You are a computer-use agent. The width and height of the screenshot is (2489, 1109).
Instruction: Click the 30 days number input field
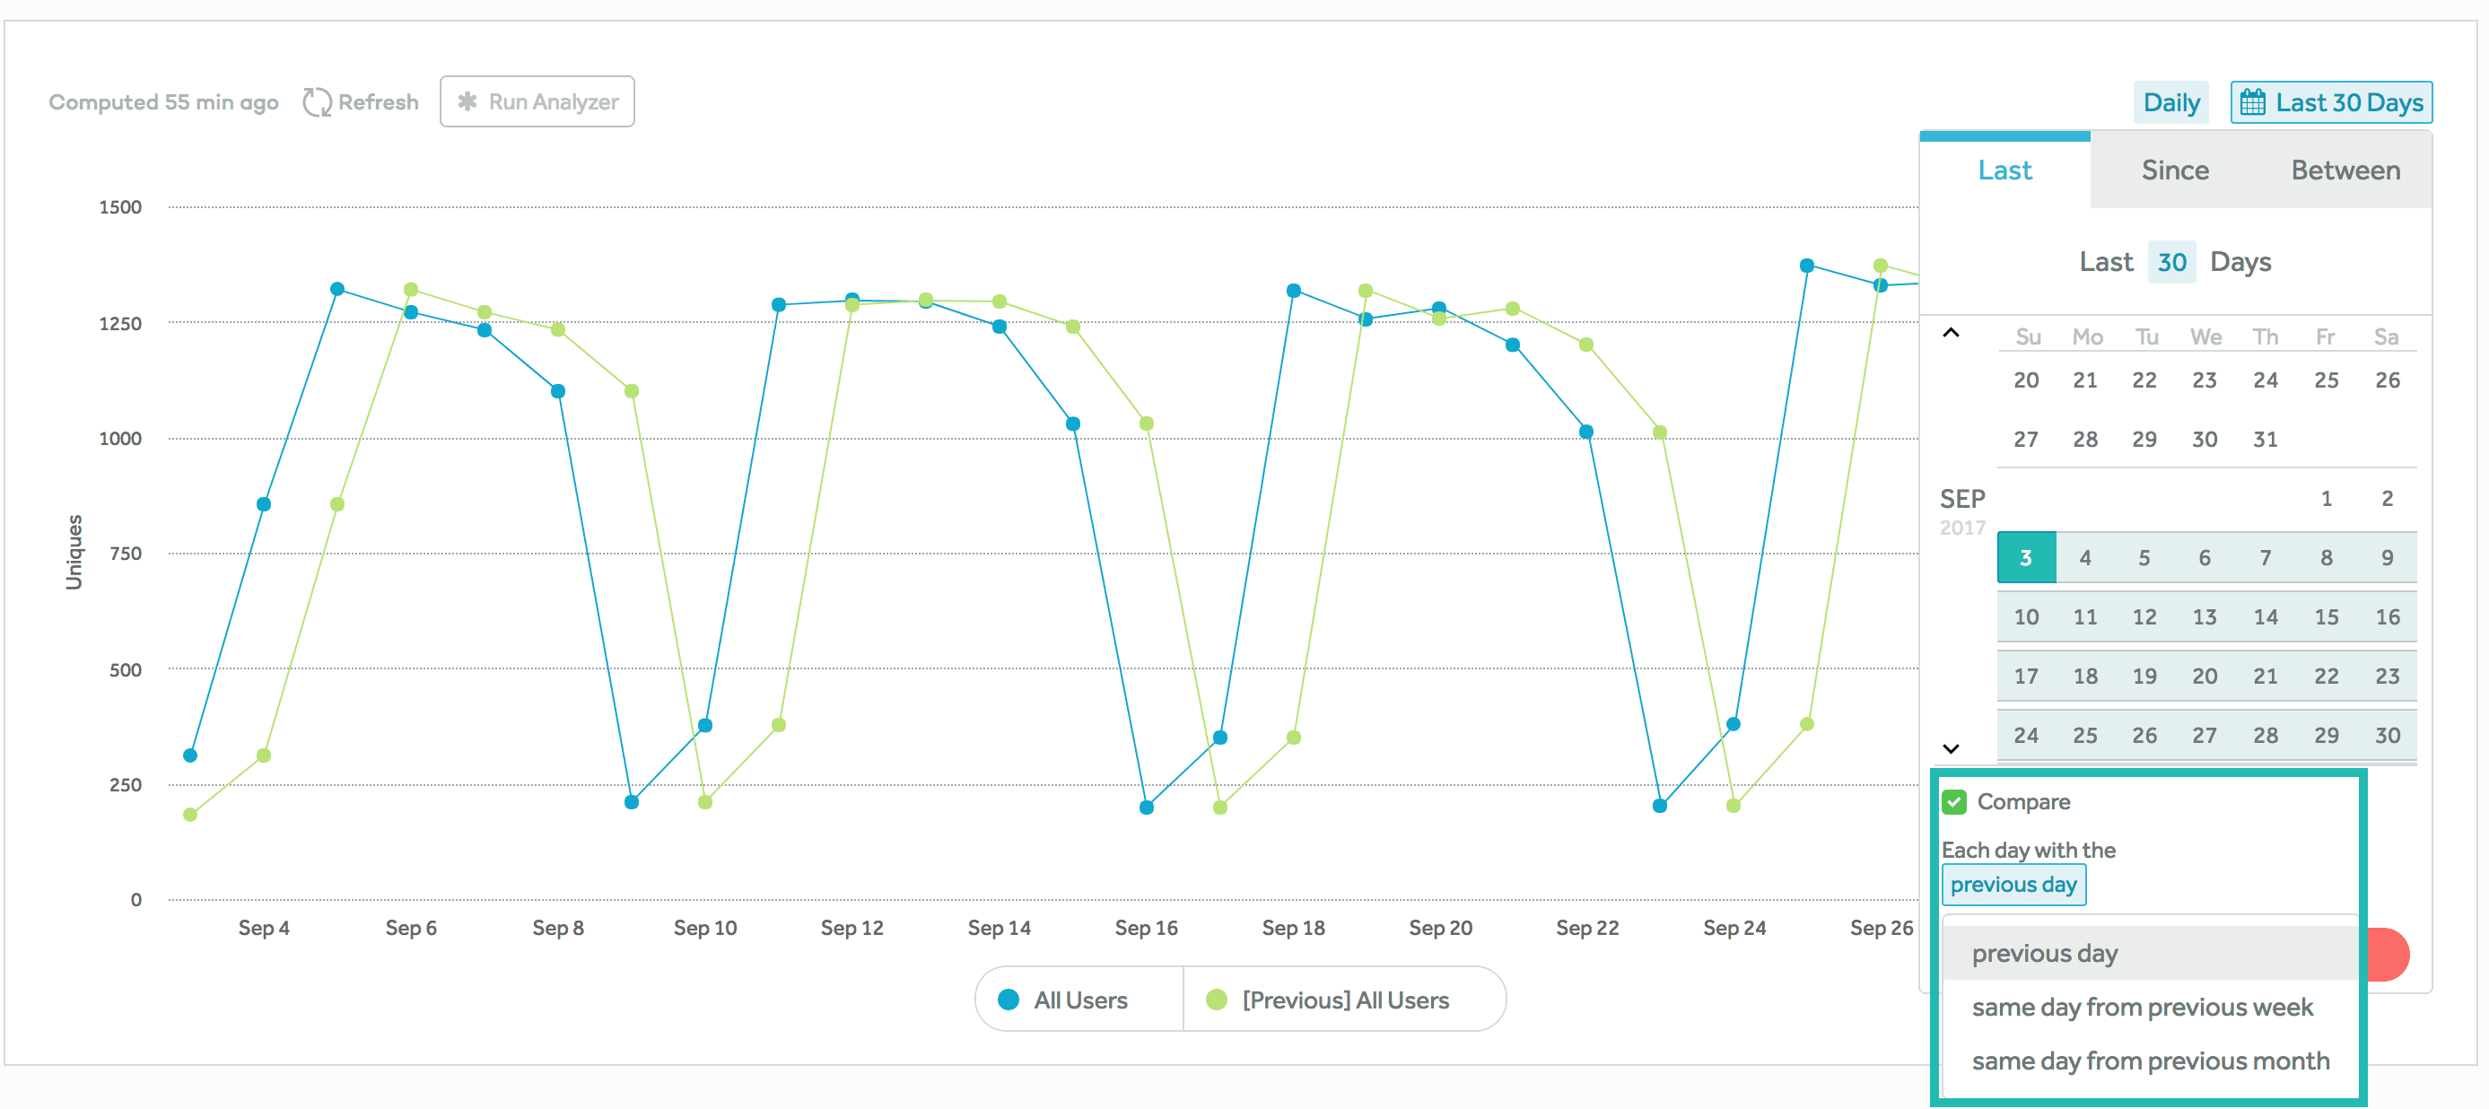pos(2171,262)
